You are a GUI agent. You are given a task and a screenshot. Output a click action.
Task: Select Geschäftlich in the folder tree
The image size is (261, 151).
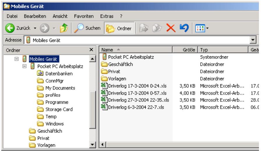tap(50, 131)
